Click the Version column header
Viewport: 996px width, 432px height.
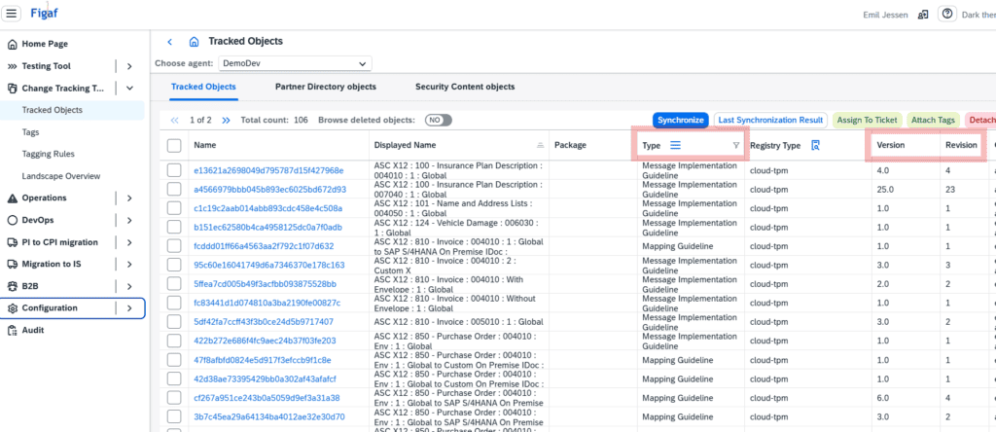891,146
